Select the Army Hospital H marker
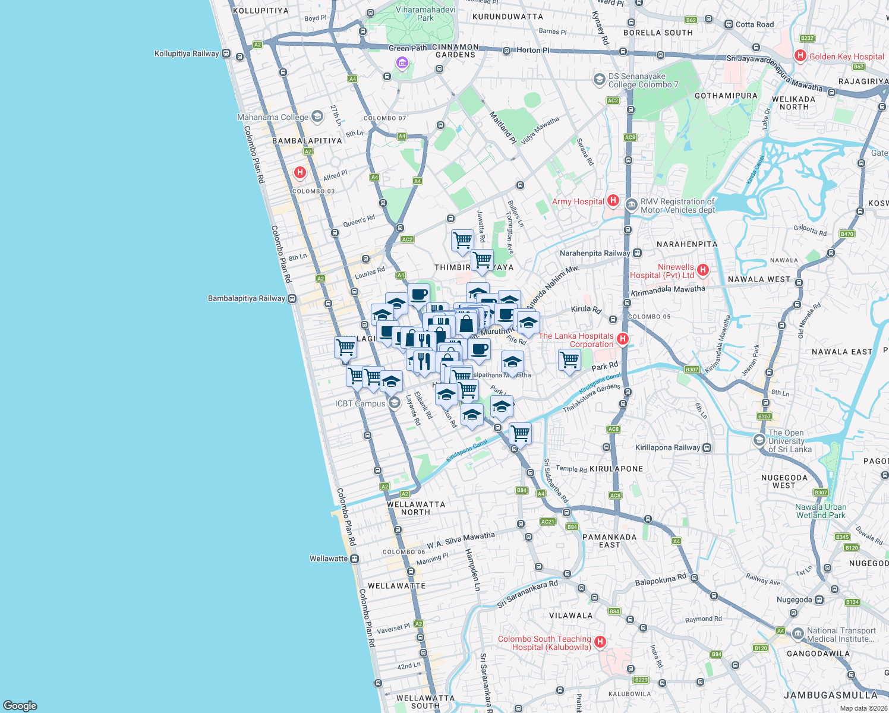 click(613, 201)
